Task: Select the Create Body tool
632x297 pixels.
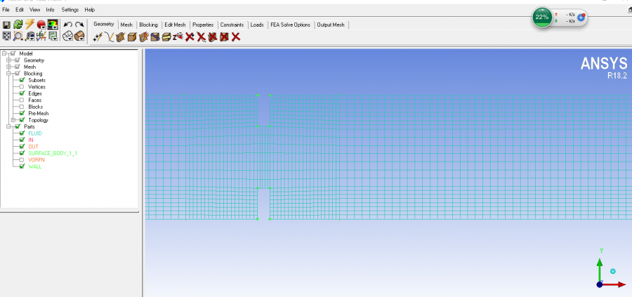Action: 132,37
